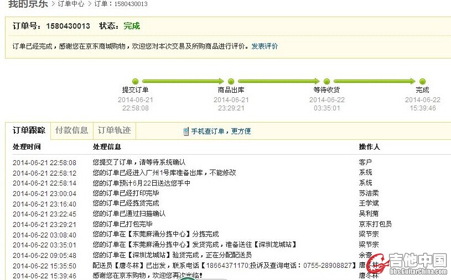Click operator name 吴利菊
The width and height of the screenshot is (451, 280).
point(369,214)
